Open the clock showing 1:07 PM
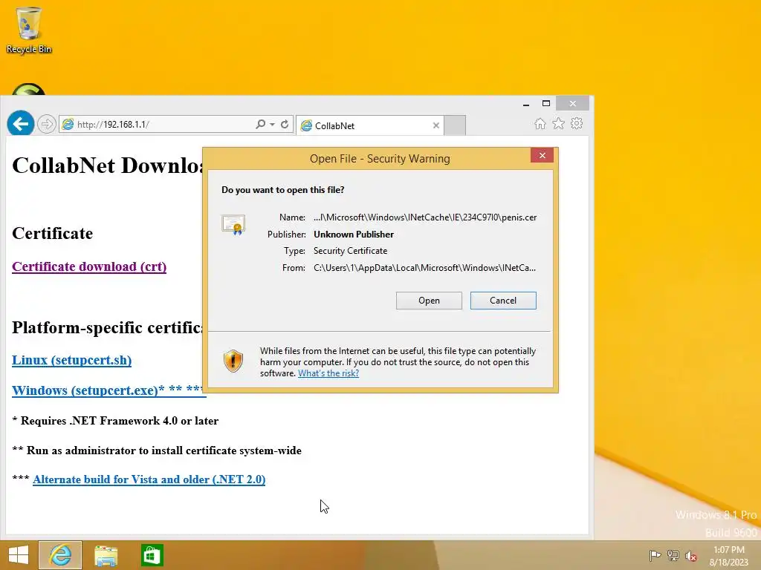761x570 pixels. (x=728, y=556)
